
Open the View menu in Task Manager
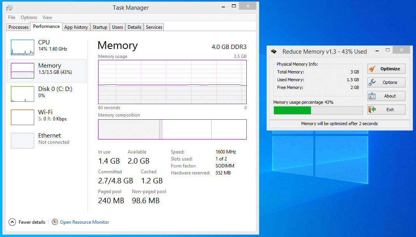pos(47,17)
